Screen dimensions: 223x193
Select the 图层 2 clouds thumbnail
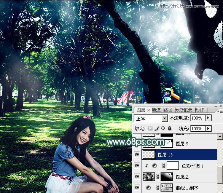click(149, 177)
